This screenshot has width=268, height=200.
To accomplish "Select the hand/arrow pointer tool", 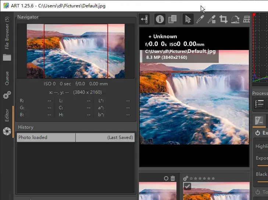I will pos(188,19).
